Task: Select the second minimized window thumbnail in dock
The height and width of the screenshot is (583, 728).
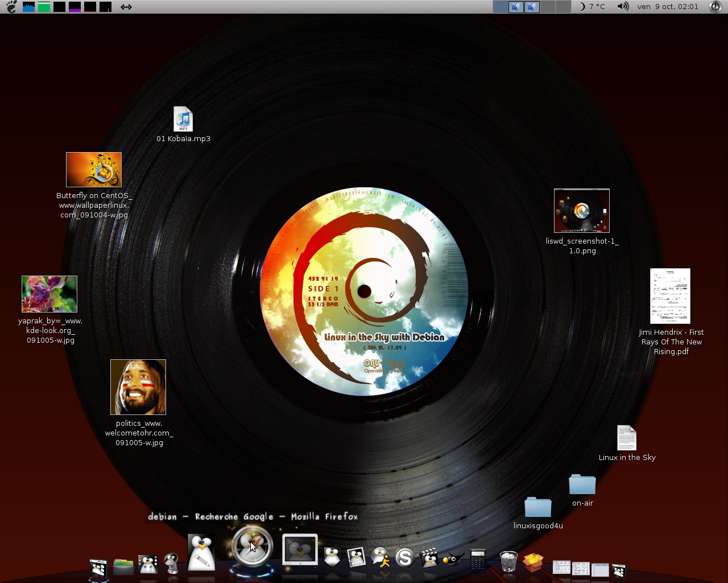Action: tap(581, 568)
